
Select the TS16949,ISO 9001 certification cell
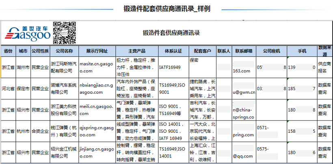click(x=173, y=88)
